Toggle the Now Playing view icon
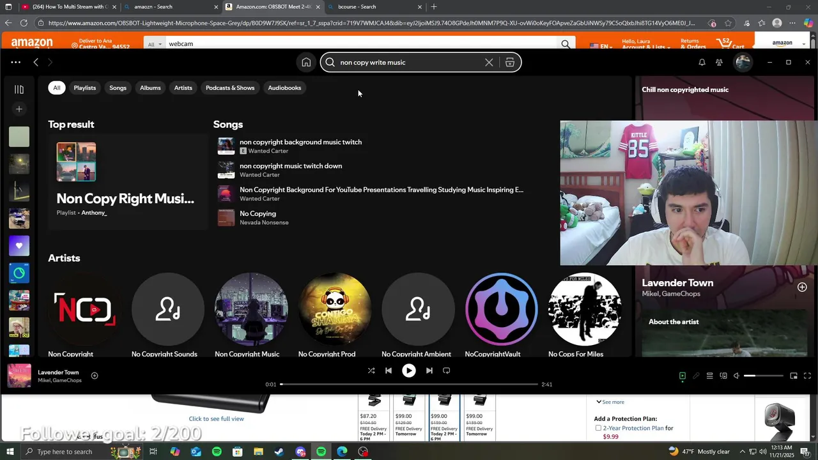 [x=683, y=376]
